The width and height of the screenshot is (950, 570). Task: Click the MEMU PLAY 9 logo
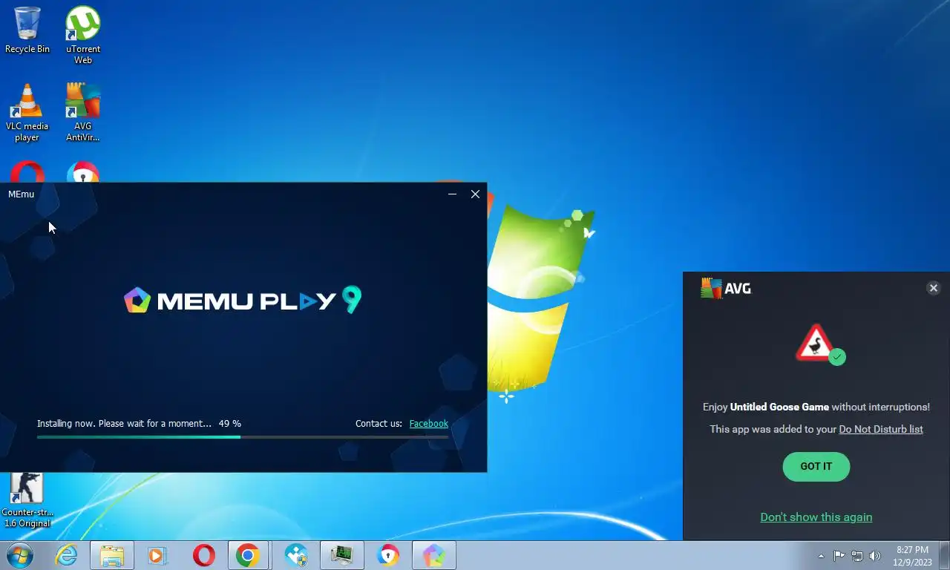click(x=243, y=300)
